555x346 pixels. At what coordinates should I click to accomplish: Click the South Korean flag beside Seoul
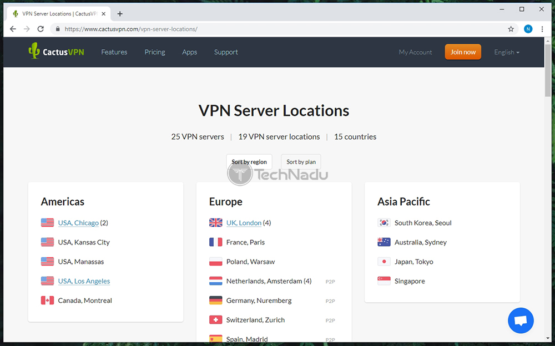coord(384,222)
